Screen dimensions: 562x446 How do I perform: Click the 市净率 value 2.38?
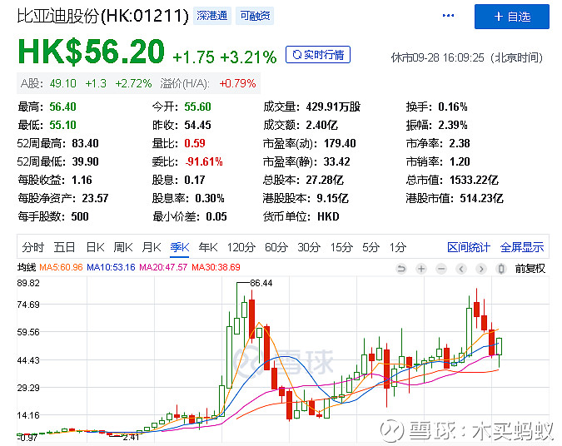click(460, 143)
